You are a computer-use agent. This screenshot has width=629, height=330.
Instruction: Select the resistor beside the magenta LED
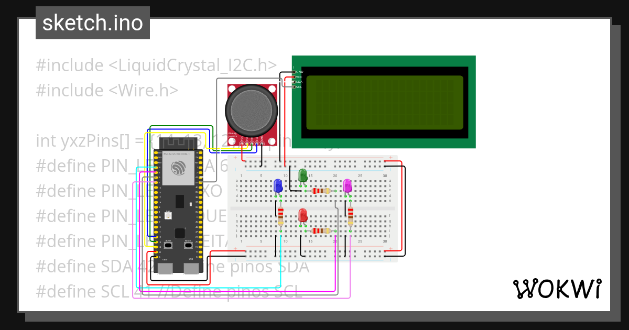(351, 217)
